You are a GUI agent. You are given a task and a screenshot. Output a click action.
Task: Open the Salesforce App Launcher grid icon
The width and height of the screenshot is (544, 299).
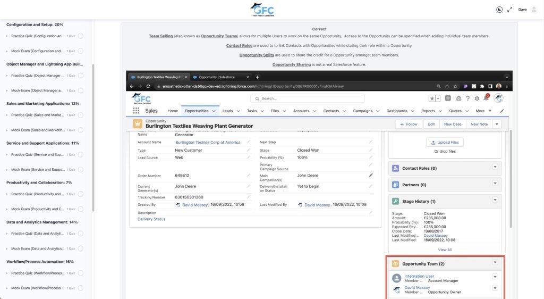(136, 111)
